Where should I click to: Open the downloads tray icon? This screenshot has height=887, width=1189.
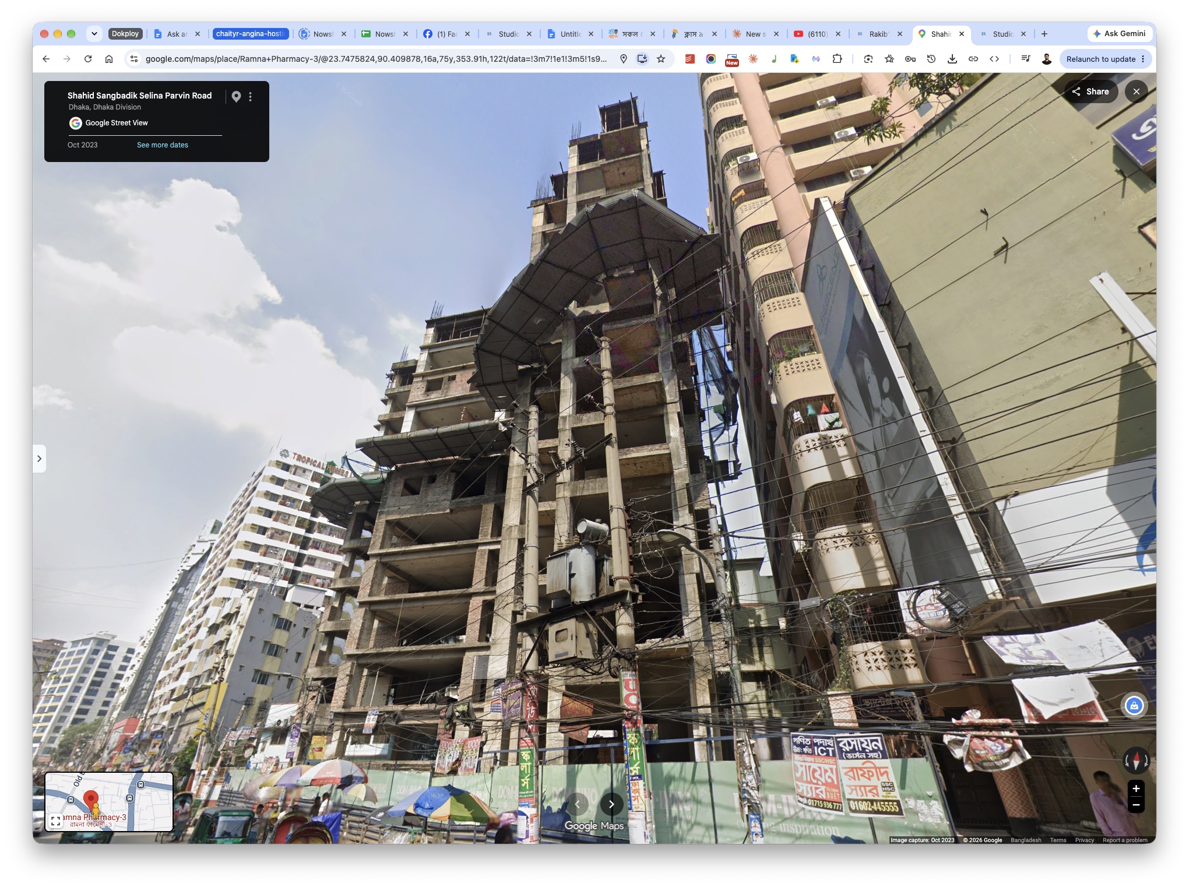[952, 59]
